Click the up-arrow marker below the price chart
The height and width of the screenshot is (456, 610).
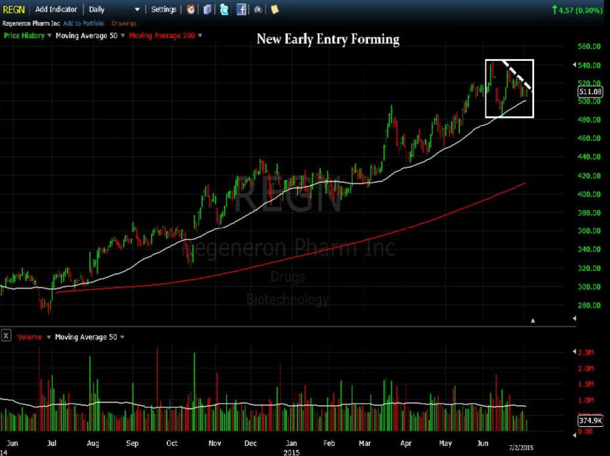point(533,320)
